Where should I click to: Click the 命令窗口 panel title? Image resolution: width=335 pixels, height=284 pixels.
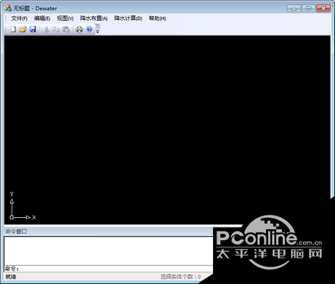(16, 231)
